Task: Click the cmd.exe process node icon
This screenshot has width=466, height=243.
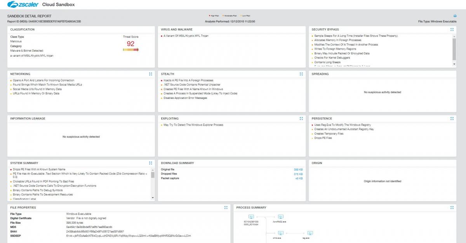Action: (x=281, y=233)
